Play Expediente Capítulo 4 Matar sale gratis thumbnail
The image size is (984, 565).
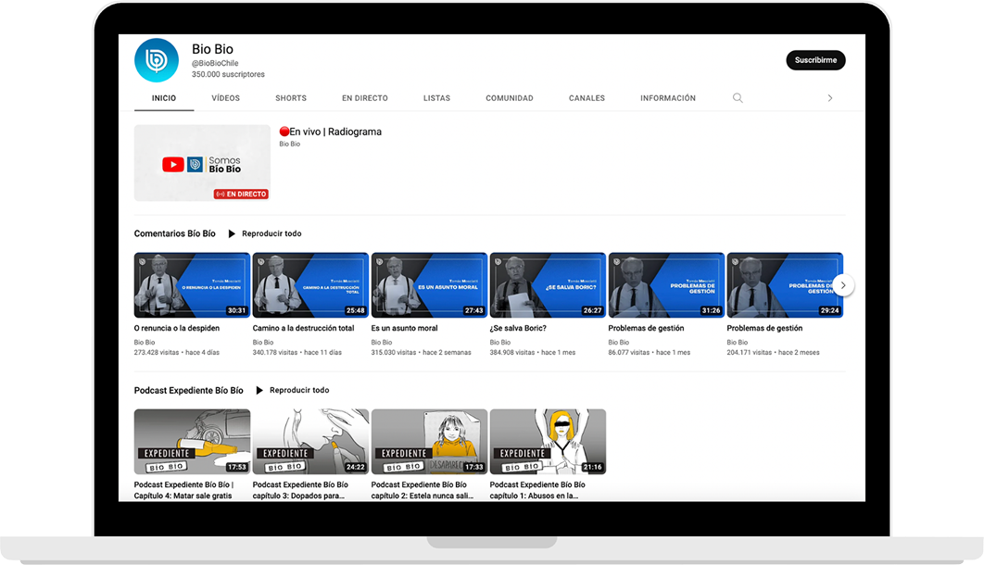(x=192, y=442)
